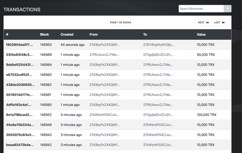Open transaction 40e6a70b334a...
242x153 pixels.
tap(20, 125)
